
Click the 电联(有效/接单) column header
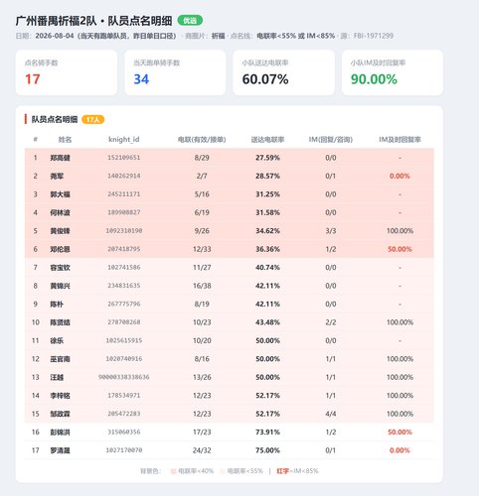click(x=202, y=140)
